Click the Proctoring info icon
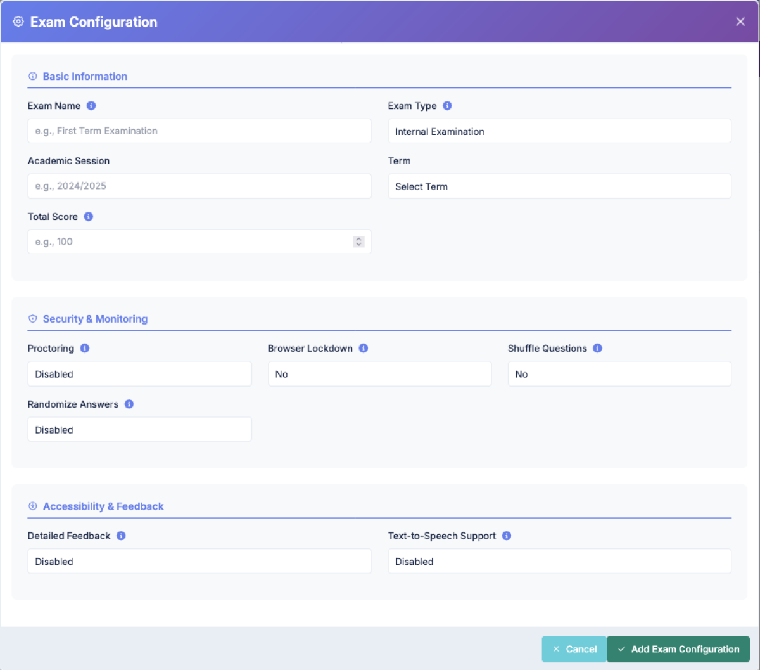 (x=85, y=348)
